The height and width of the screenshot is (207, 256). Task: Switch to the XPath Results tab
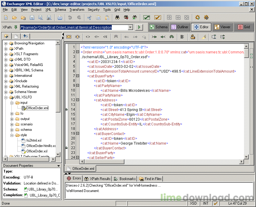[97, 178]
